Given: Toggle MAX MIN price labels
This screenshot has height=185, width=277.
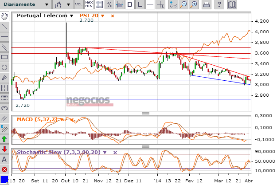Looking at the screenshot, I should click(89, 4).
